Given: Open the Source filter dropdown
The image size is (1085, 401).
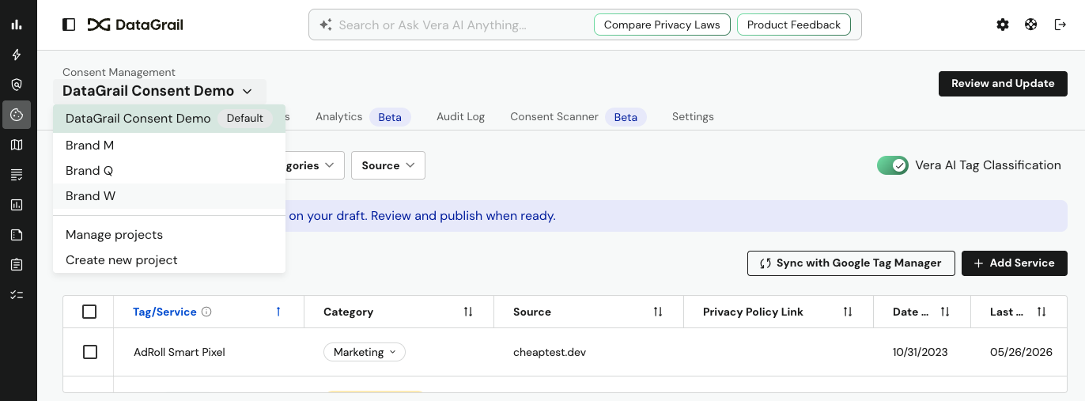Looking at the screenshot, I should pos(388,165).
